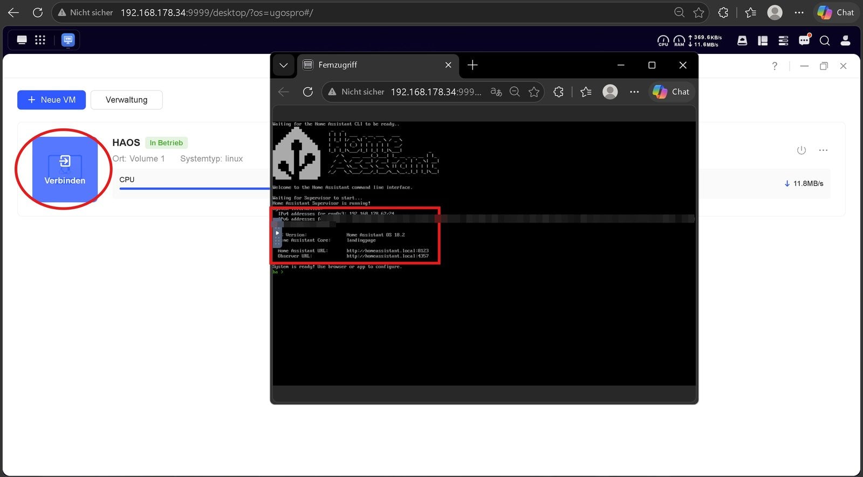Click the CPU usage bar of HAOS

(x=194, y=189)
